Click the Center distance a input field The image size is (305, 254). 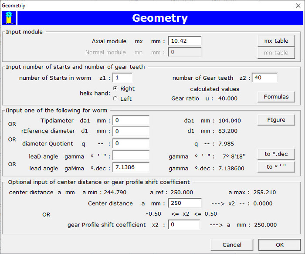tap(185, 203)
